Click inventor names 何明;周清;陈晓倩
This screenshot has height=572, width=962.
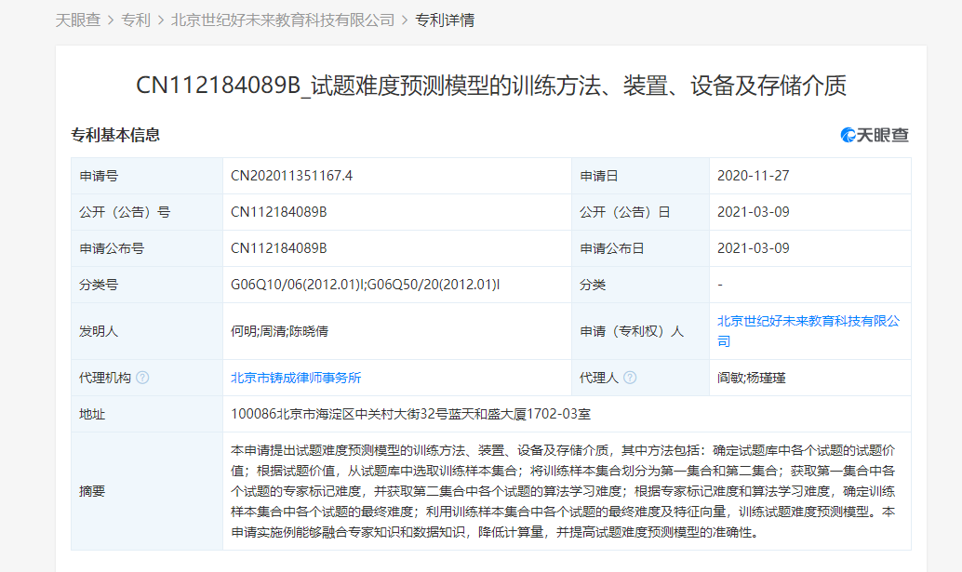281,330
